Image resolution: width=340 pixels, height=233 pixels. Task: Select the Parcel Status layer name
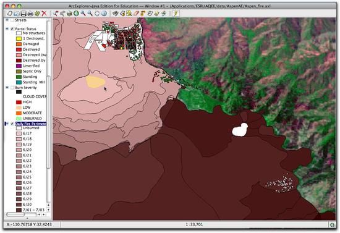(x=25, y=29)
